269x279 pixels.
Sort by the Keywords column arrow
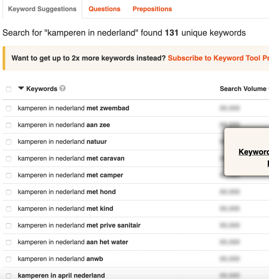pyautogui.click(x=21, y=88)
